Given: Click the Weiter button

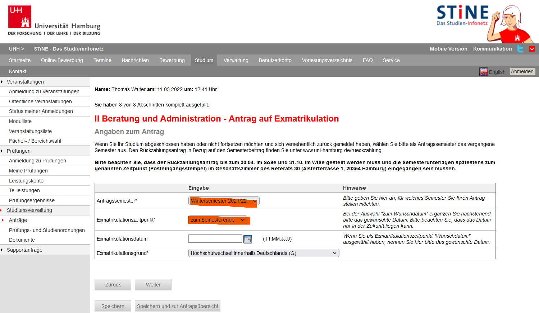Looking at the screenshot, I should point(153,284).
